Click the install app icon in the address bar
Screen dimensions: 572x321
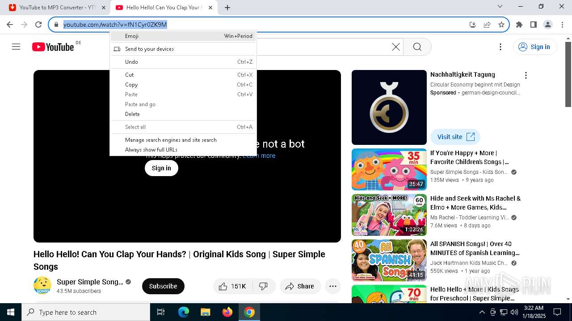tap(473, 25)
